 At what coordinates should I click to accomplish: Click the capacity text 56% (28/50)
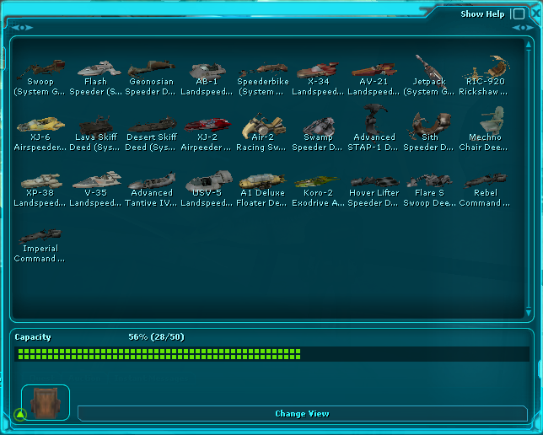[x=156, y=336]
